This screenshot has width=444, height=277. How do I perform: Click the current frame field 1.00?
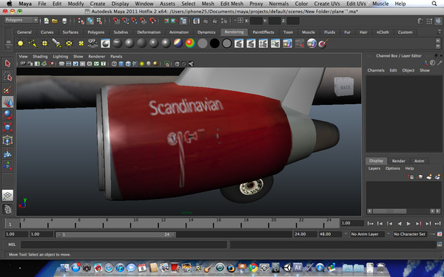[352, 223]
